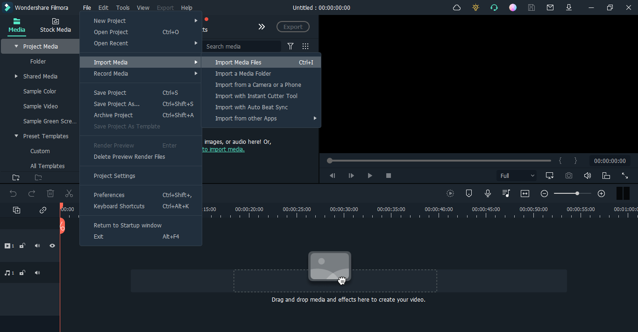Switch media view with grid icon
638x332 pixels.
305,46
